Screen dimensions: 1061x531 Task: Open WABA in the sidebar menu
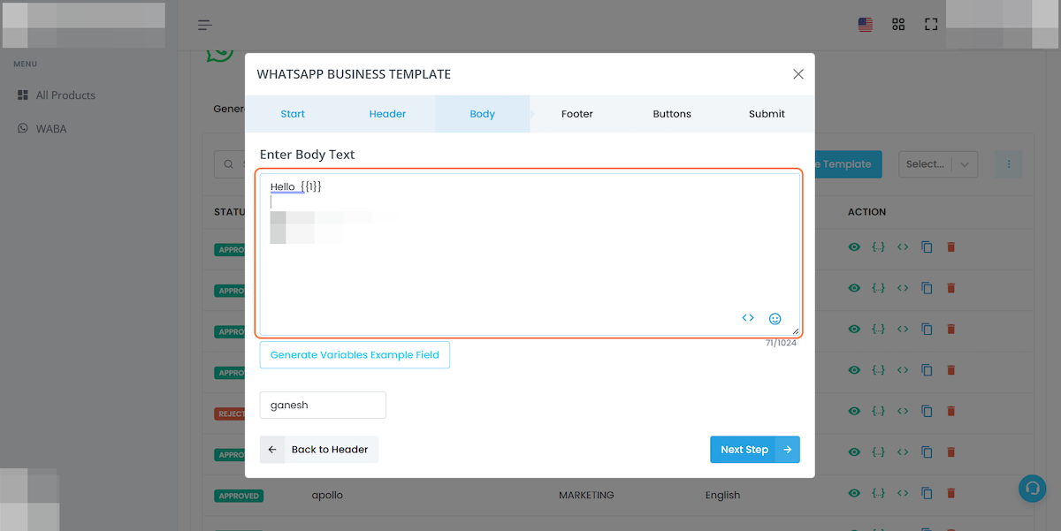pos(42,129)
